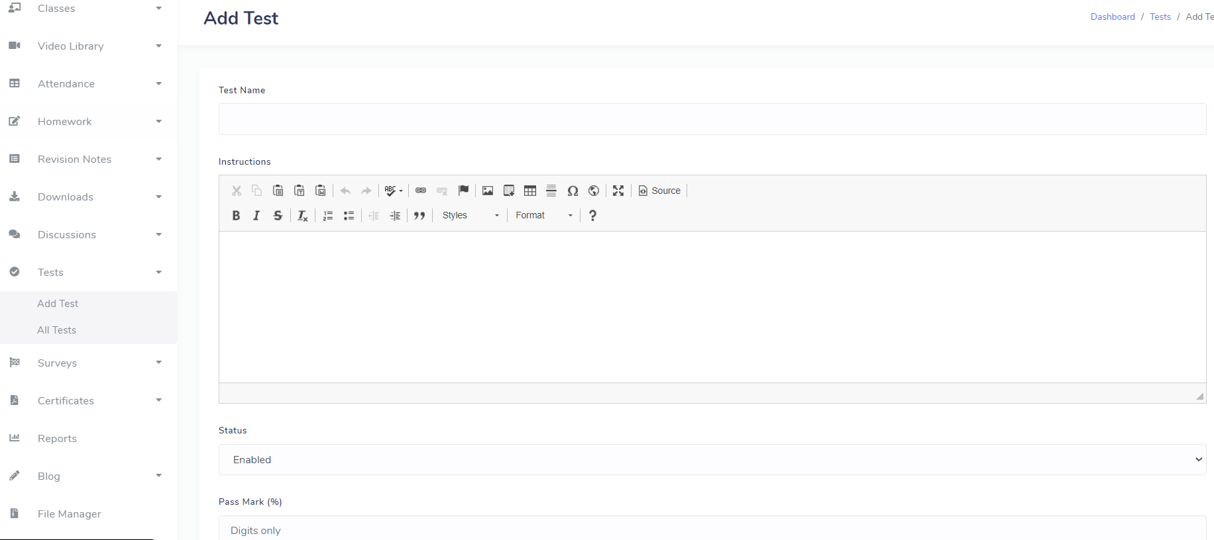1214x540 pixels.
Task: Open the Status select box
Action: pos(712,459)
